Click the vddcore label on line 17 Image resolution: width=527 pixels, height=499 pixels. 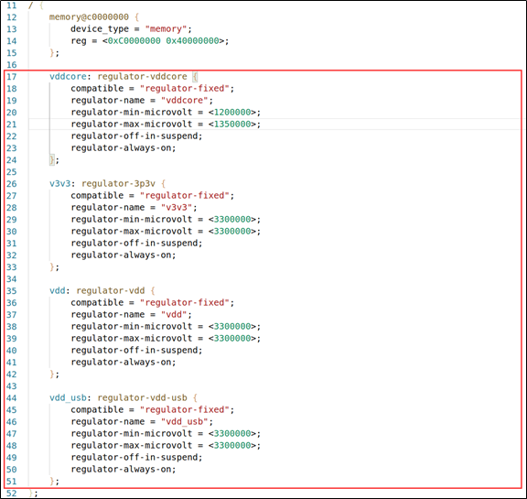pos(68,77)
